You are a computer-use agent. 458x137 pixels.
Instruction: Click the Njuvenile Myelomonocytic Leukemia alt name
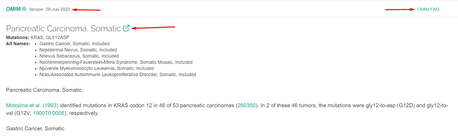click(x=96, y=68)
